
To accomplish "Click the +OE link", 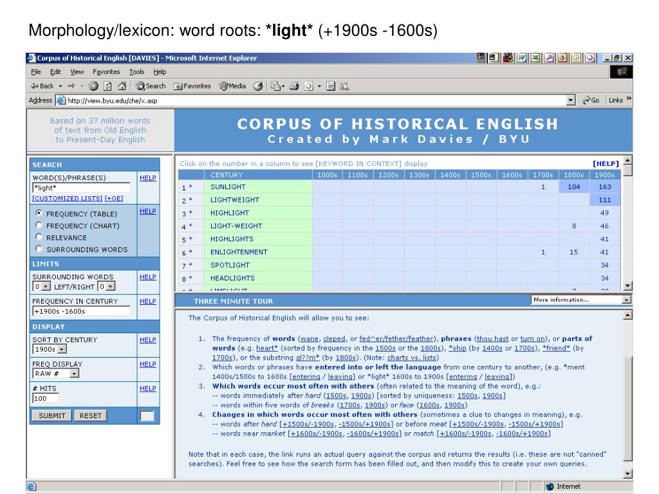I will 114,198.
